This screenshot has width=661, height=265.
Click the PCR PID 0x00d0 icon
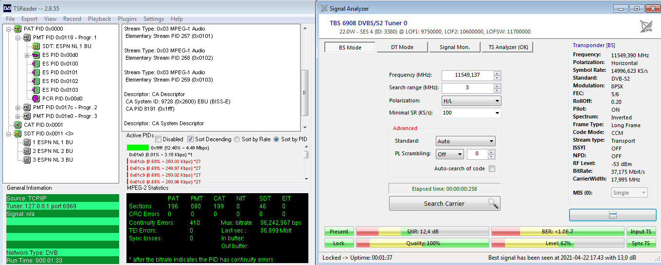36,99
